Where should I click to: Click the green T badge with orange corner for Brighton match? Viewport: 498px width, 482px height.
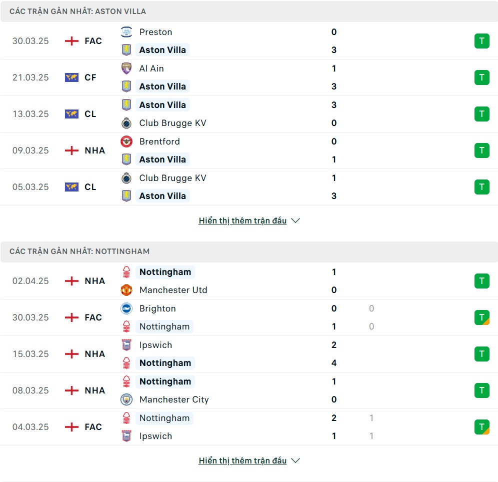(x=482, y=317)
